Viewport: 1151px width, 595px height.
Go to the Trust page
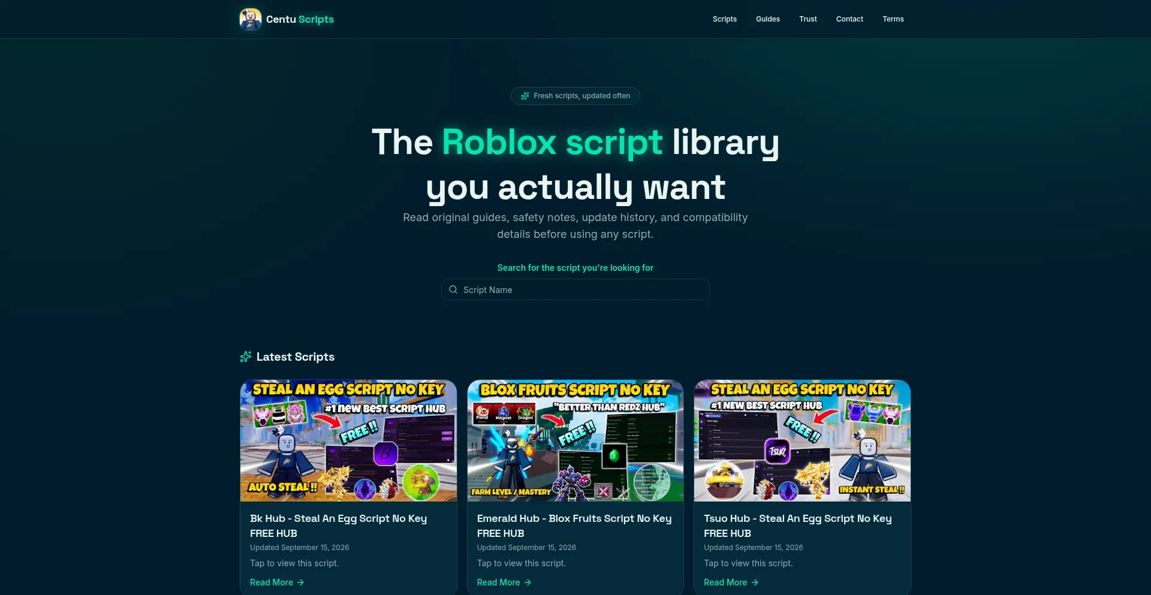(808, 19)
